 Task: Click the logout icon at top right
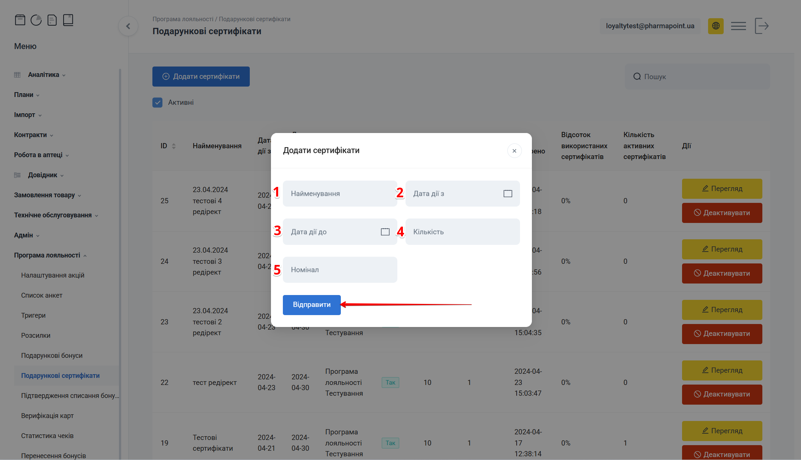point(761,26)
